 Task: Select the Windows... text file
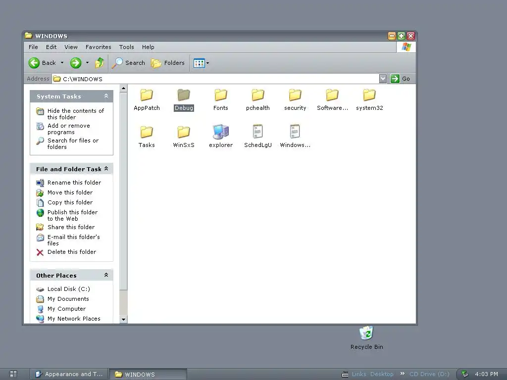pos(295,137)
